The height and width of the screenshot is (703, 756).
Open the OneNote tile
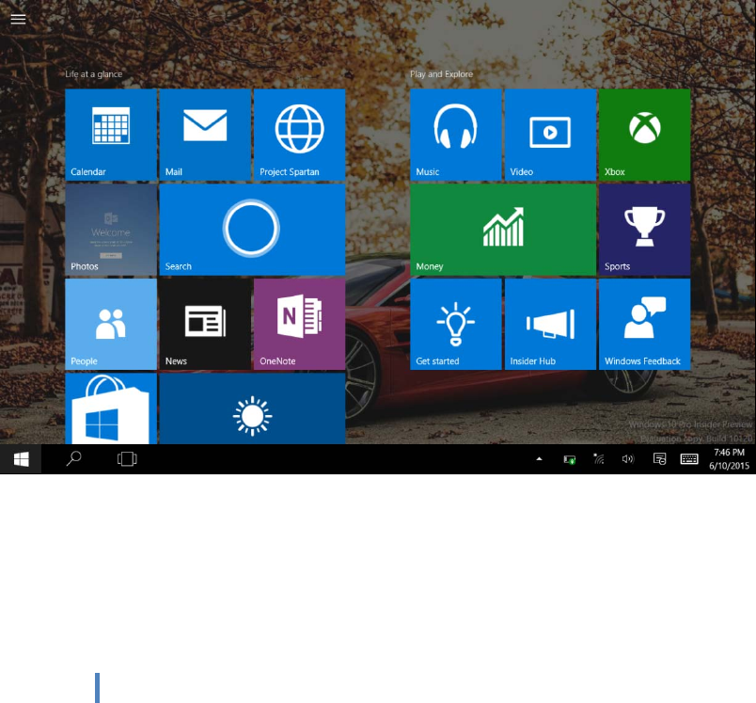299,325
